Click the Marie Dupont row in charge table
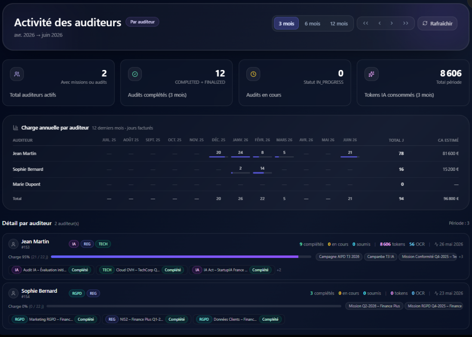The image size is (472, 337). [236, 184]
